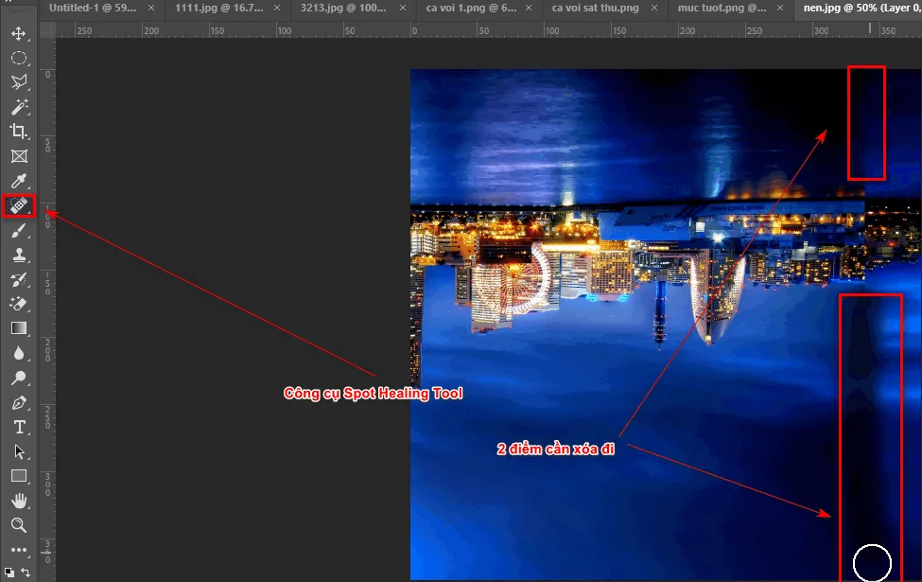
Task: Select the Lasso tool
Action: pyautogui.click(x=19, y=82)
